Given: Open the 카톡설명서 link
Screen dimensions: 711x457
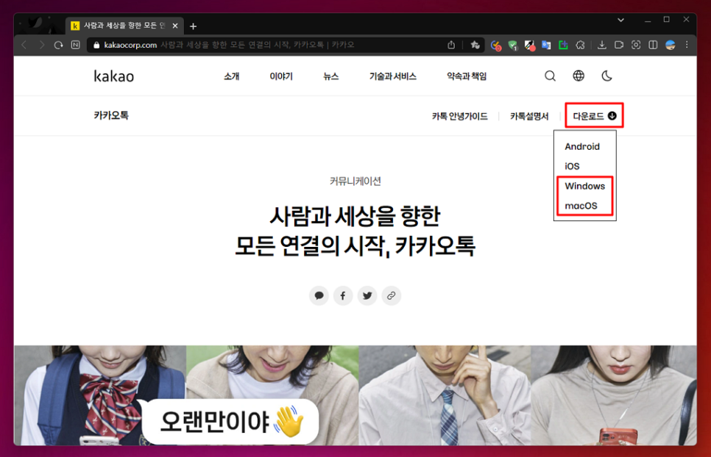Looking at the screenshot, I should tap(529, 116).
